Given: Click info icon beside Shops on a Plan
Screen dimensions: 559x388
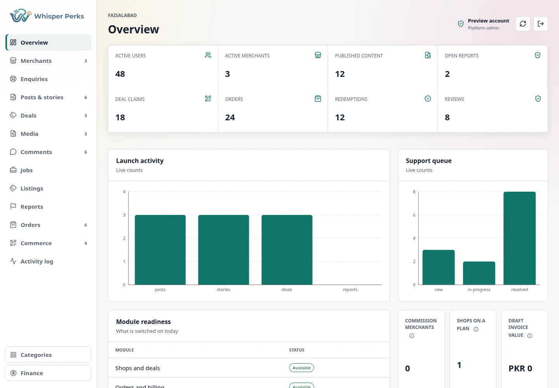Looking at the screenshot, I should pos(476,329).
